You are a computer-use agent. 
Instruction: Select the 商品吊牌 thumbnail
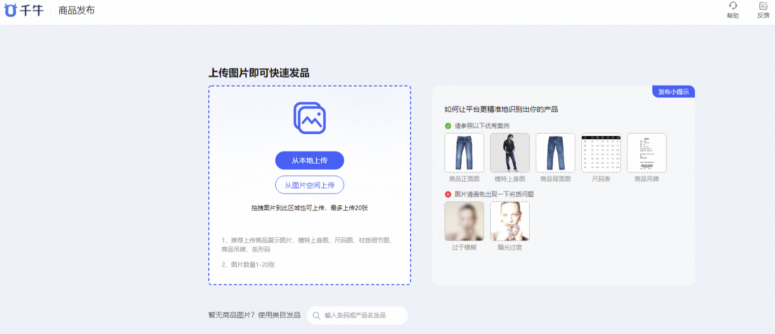pyautogui.click(x=647, y=153)
